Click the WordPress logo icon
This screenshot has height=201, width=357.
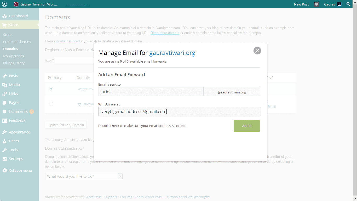click(4, 4)
